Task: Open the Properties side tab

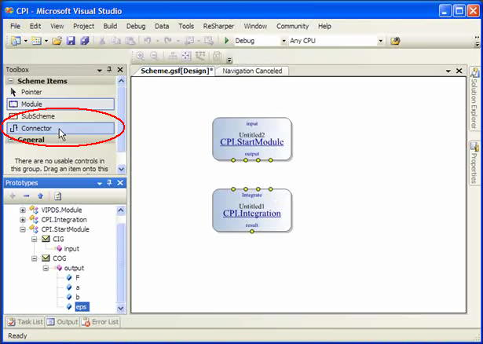Action: click(474, 163)
